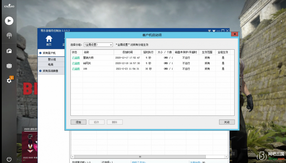286x163 pixels.
Task: Click the 延时执行 column header
Action: click(x=148, y=52)
